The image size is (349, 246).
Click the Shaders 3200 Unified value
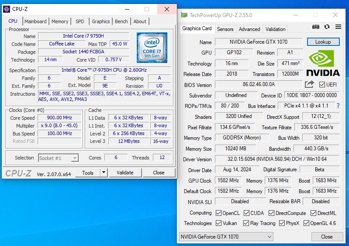239,116
